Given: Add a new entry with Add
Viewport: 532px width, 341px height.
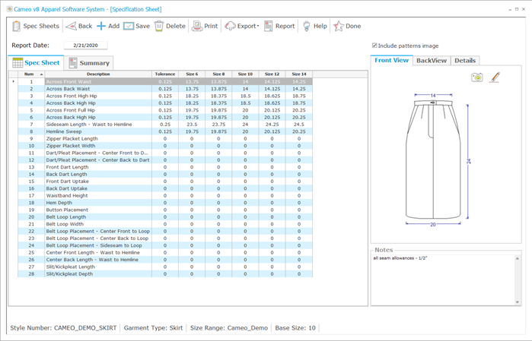Looking at the screenshot, I should point(107,26).
